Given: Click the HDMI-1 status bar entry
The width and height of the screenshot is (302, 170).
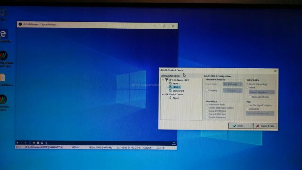Looking at the screenshot, I should click(76, 147).
